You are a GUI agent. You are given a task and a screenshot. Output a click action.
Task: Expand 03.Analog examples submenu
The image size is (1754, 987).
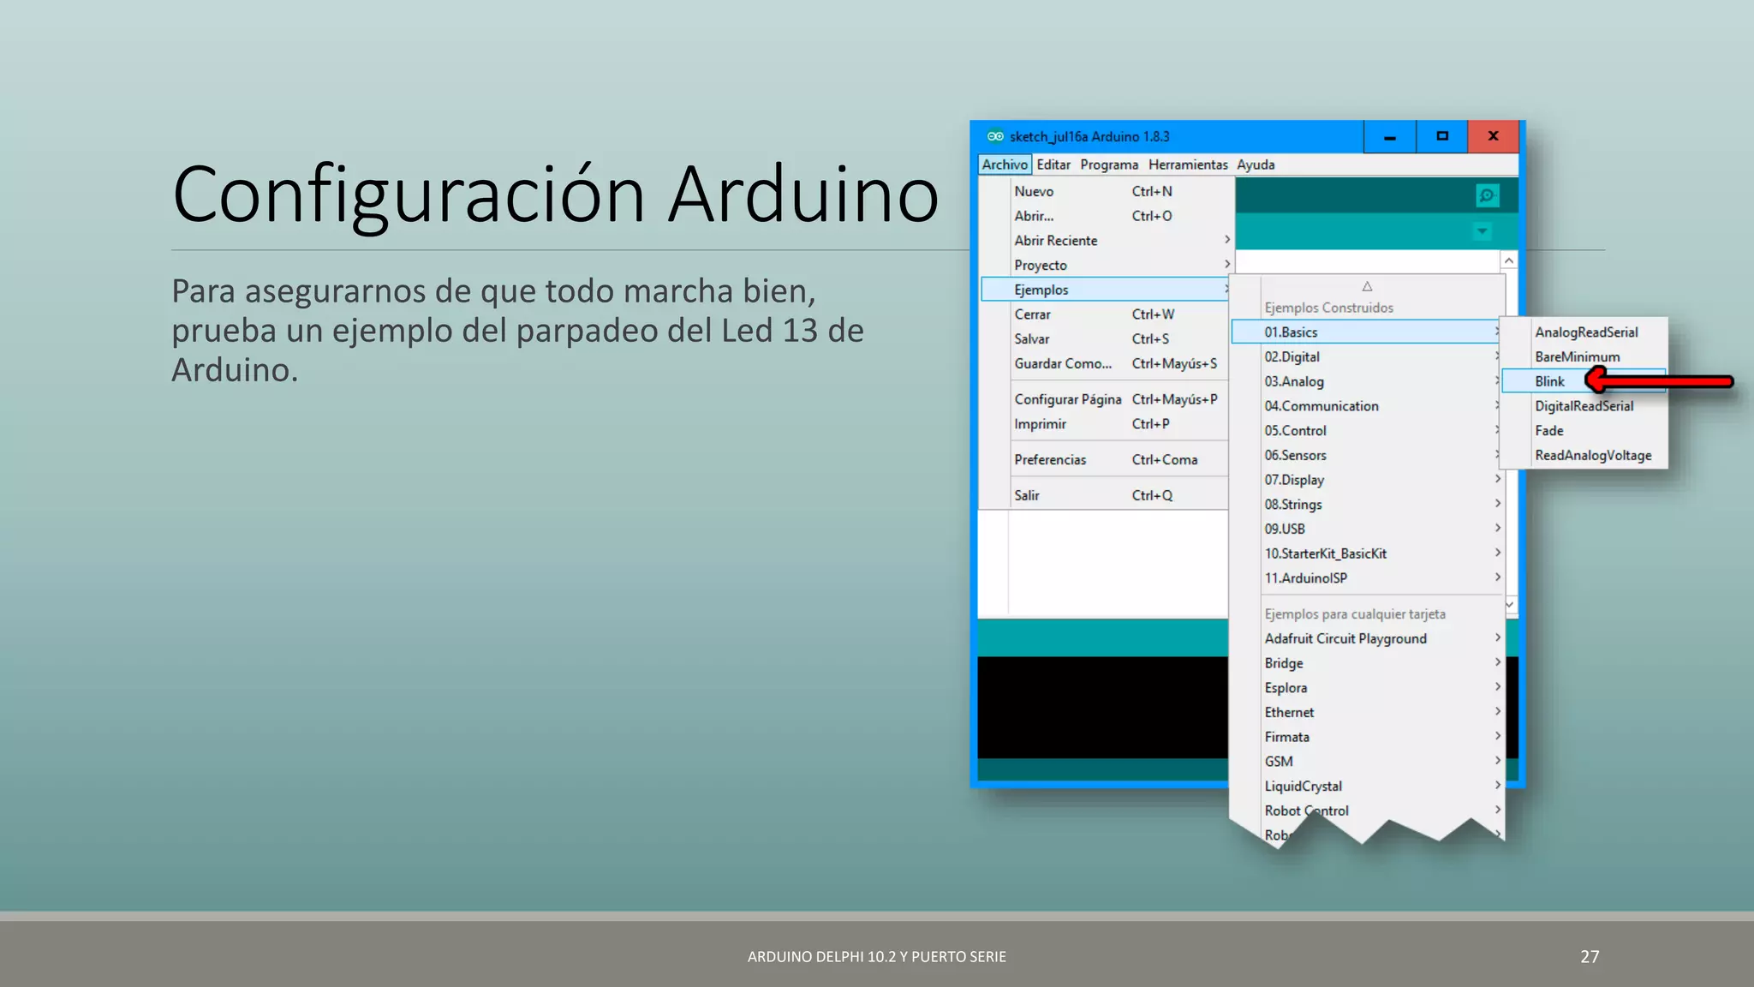pyautogui.click(x=1367, y=381)
